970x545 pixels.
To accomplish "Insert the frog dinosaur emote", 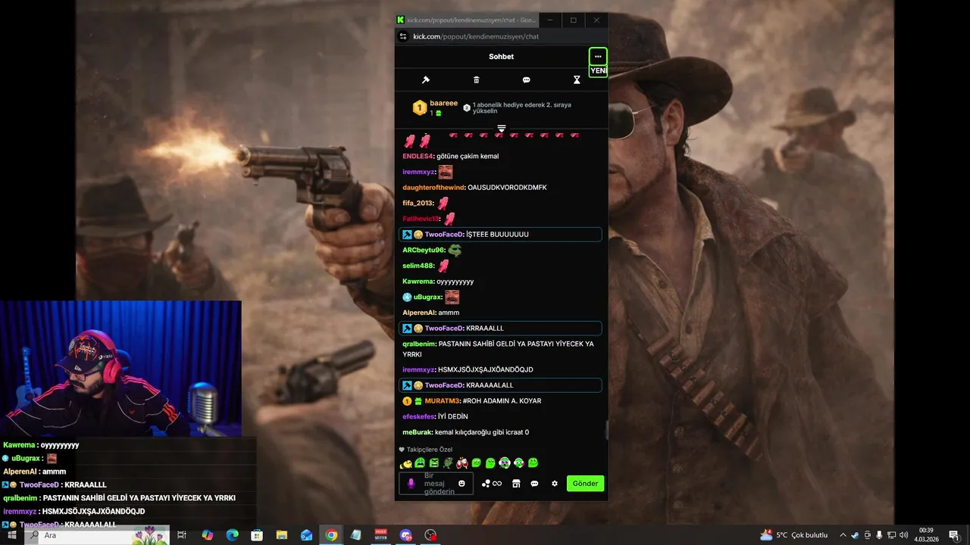I will [x=448, y=463].
